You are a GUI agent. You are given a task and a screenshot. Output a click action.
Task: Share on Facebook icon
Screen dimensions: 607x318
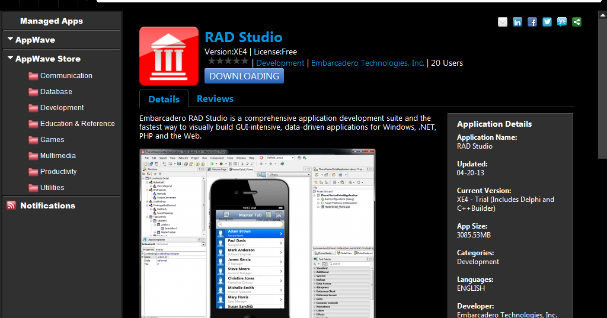coord(532,22)
